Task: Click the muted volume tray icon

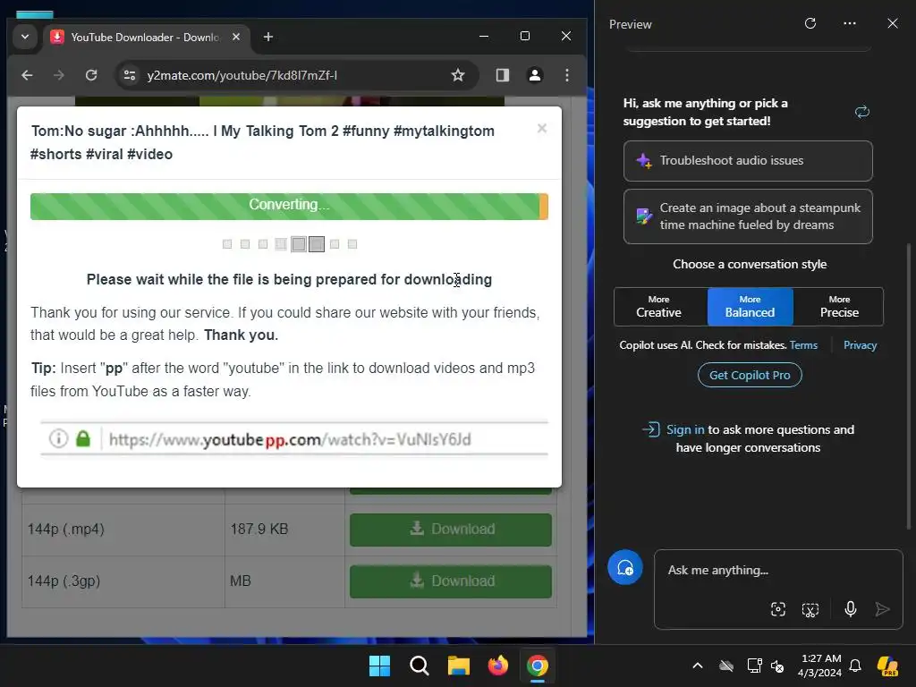Action: (x=777, y=666)
